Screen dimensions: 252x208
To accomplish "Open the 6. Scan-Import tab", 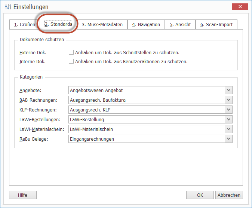I will tap(216, 25).
